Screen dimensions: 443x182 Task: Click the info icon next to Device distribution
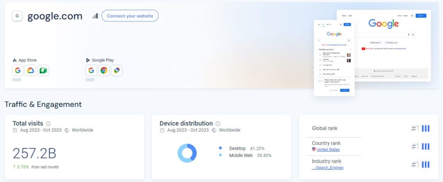click(x=218, y=124)
